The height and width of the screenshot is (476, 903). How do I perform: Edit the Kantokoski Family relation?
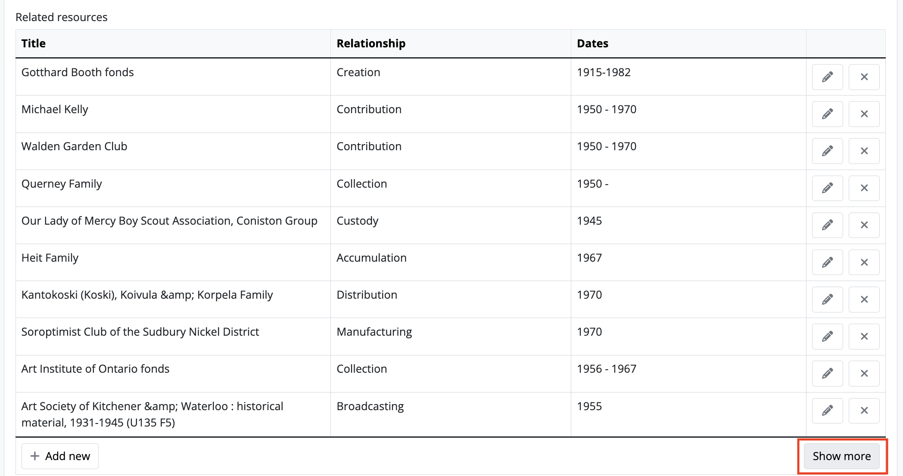[827, 300]
